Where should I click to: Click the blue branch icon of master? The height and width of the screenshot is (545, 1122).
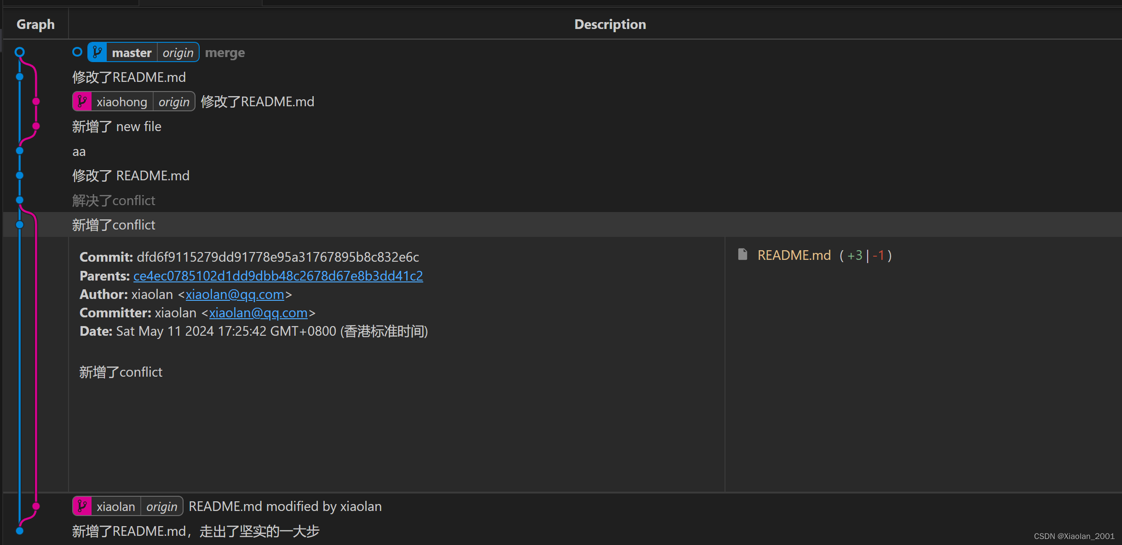pyautogui.click(x=97, y=52)
